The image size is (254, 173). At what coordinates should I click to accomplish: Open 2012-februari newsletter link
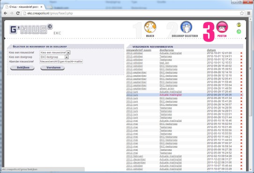click(135, 156)
